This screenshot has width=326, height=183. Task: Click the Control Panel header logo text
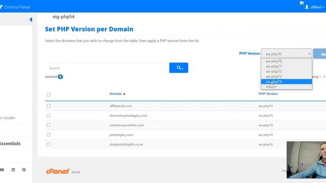click(17, 7)
